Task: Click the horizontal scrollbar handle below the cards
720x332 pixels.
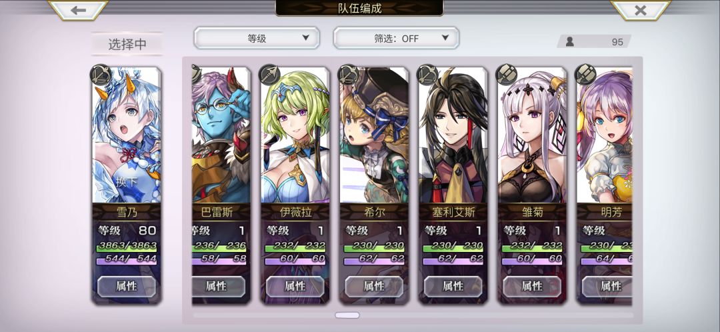Action: pos(347,315)
